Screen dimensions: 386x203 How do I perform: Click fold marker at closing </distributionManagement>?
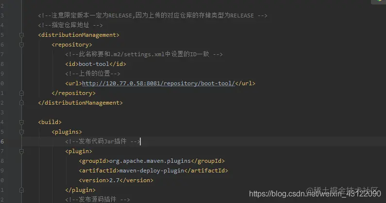click(22, 103)
